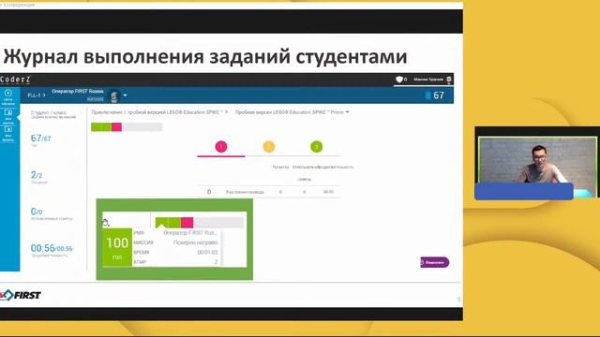Click the 2/2 statistic
600x337 pixels.
[x=37, y=175]
